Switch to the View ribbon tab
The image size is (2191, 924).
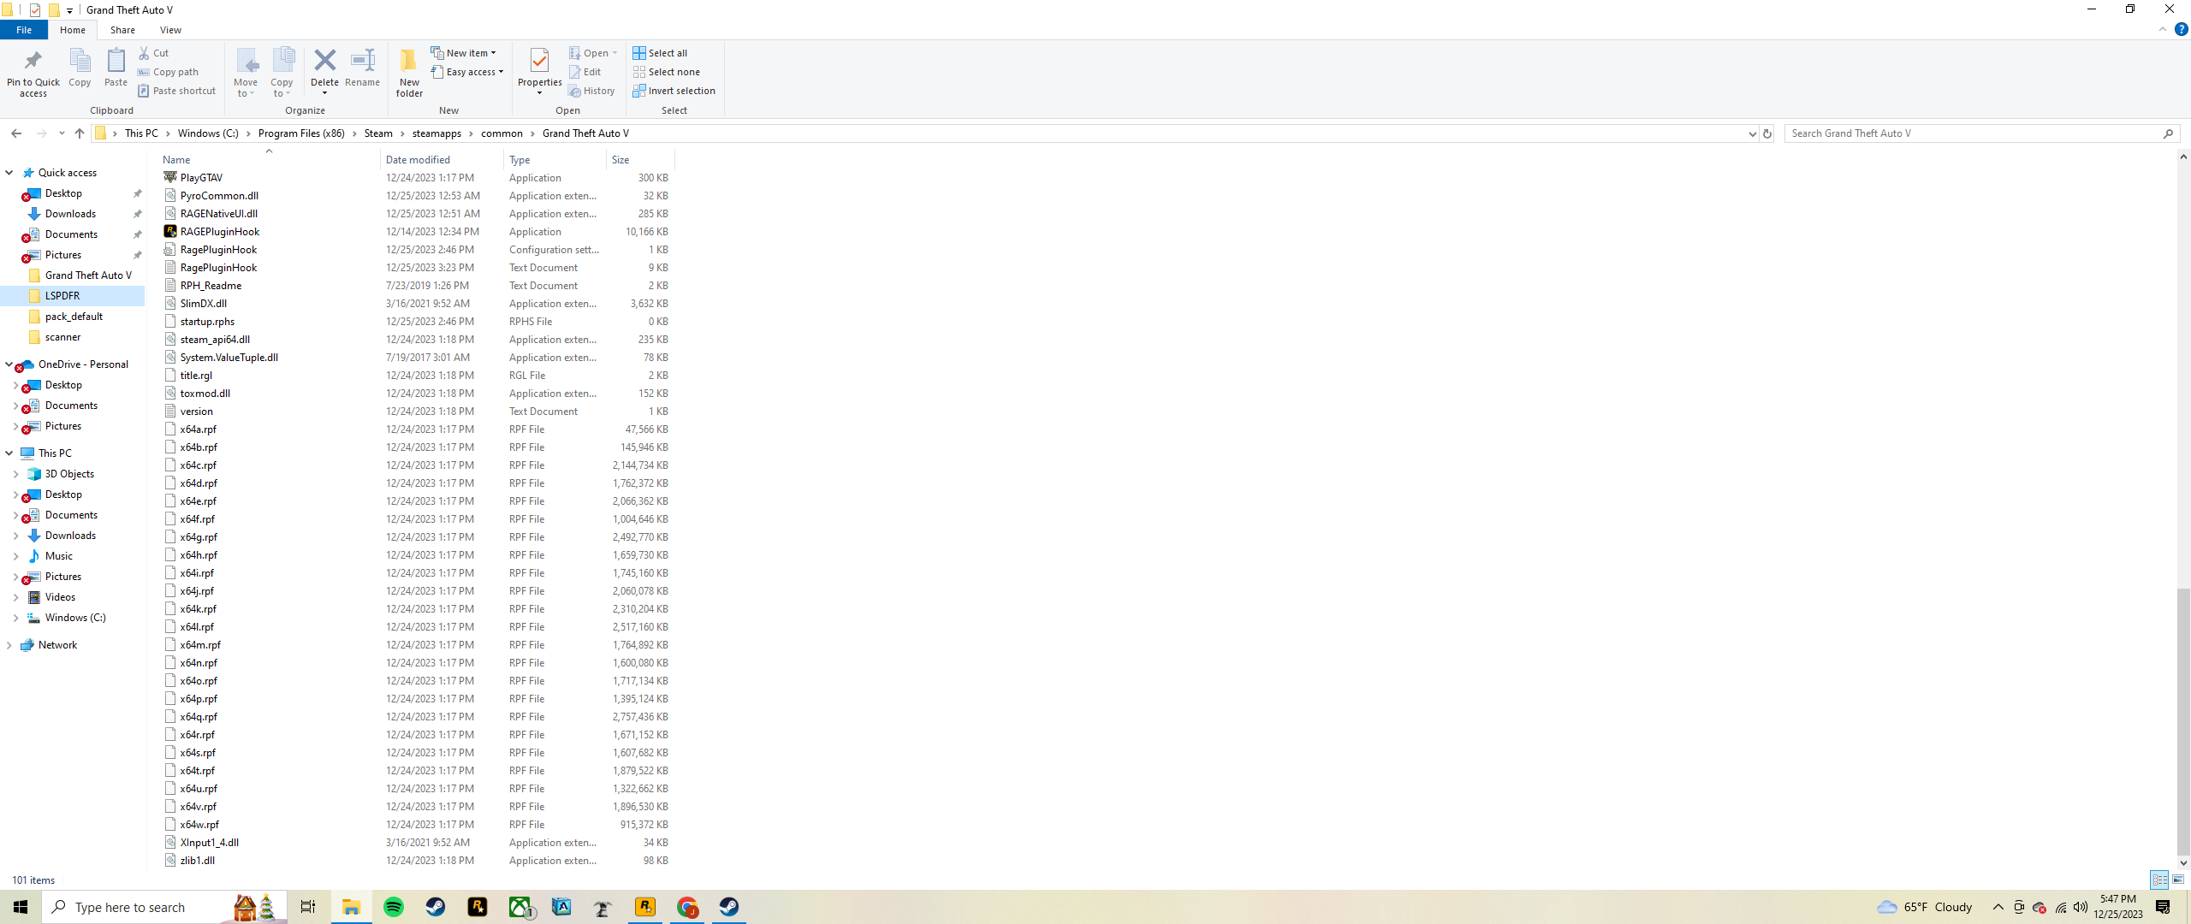pyautogui.click(x=170, y=30)
